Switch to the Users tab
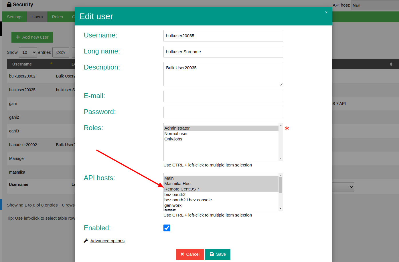The height and width of the screenshot is (262, 399). pyautogui.click(x=37, y=17)
